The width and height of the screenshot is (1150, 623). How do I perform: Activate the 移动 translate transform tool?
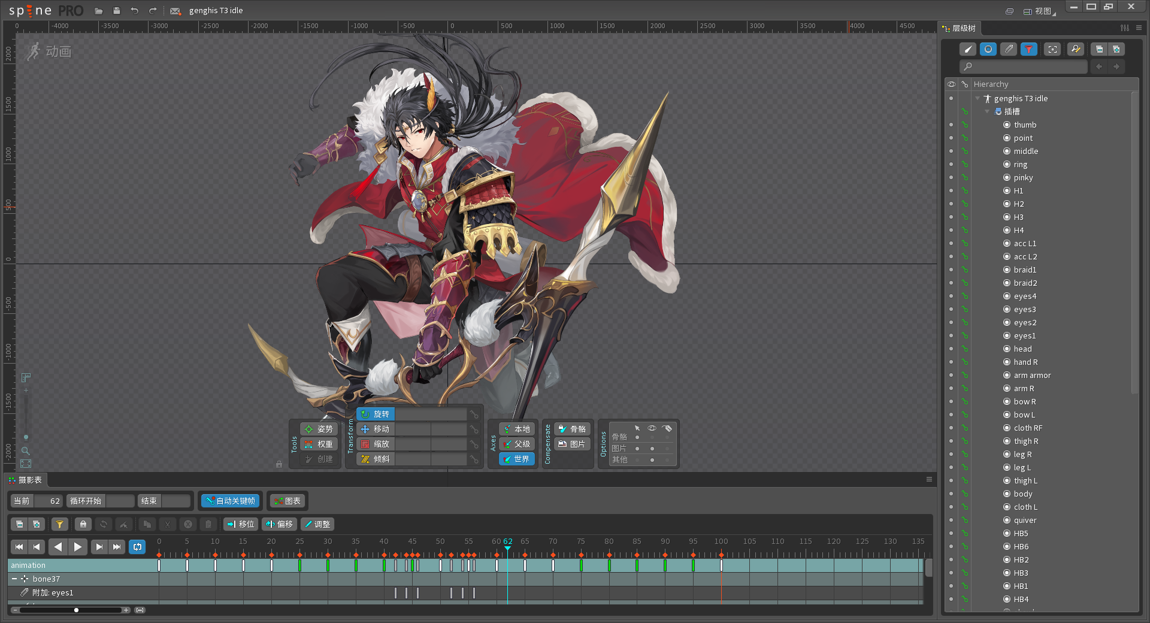tap(376, 429)
